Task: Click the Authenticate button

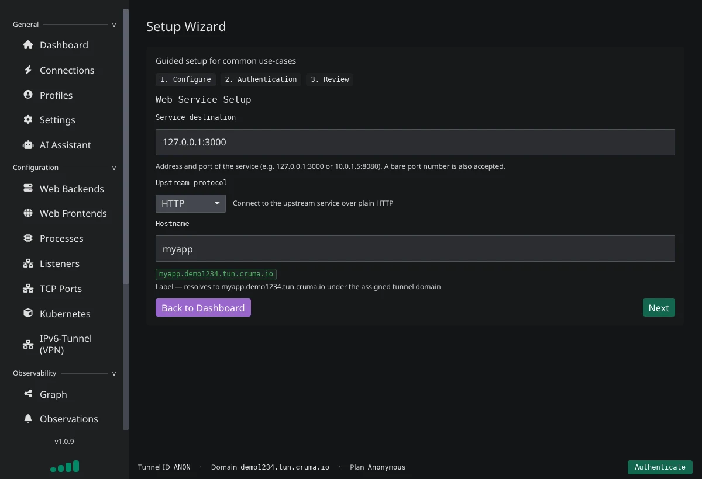Action: (660, 467)
